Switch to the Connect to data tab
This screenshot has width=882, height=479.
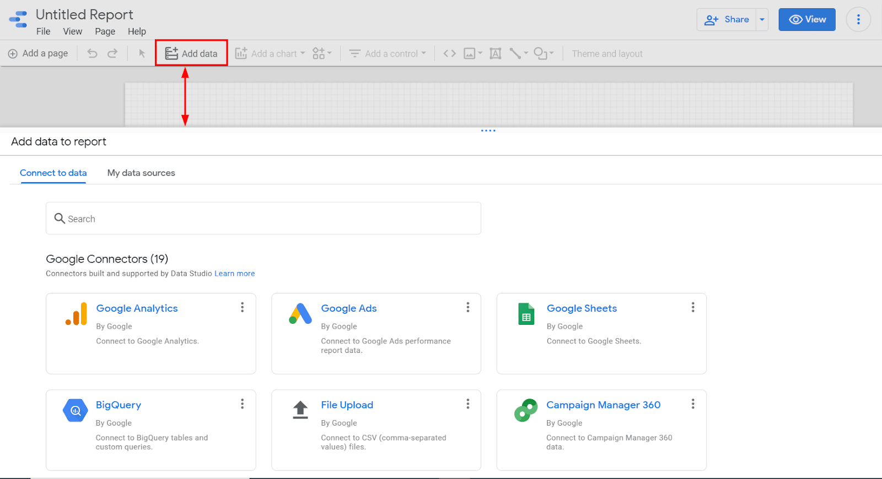coord(53,173)
